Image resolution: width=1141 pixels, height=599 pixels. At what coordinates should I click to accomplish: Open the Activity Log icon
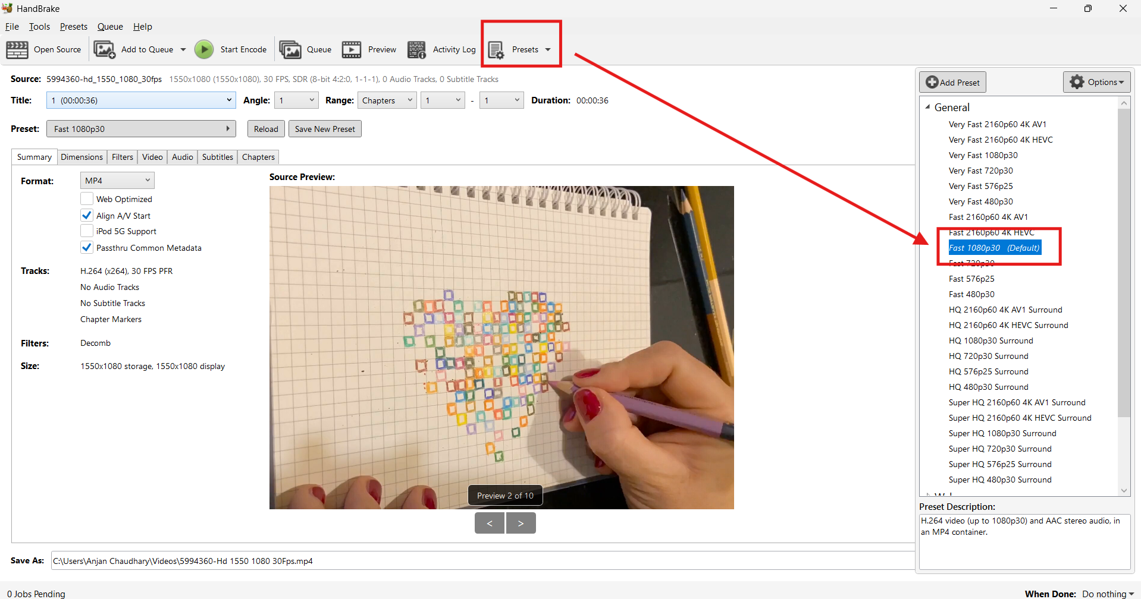[x=416, y=50]
